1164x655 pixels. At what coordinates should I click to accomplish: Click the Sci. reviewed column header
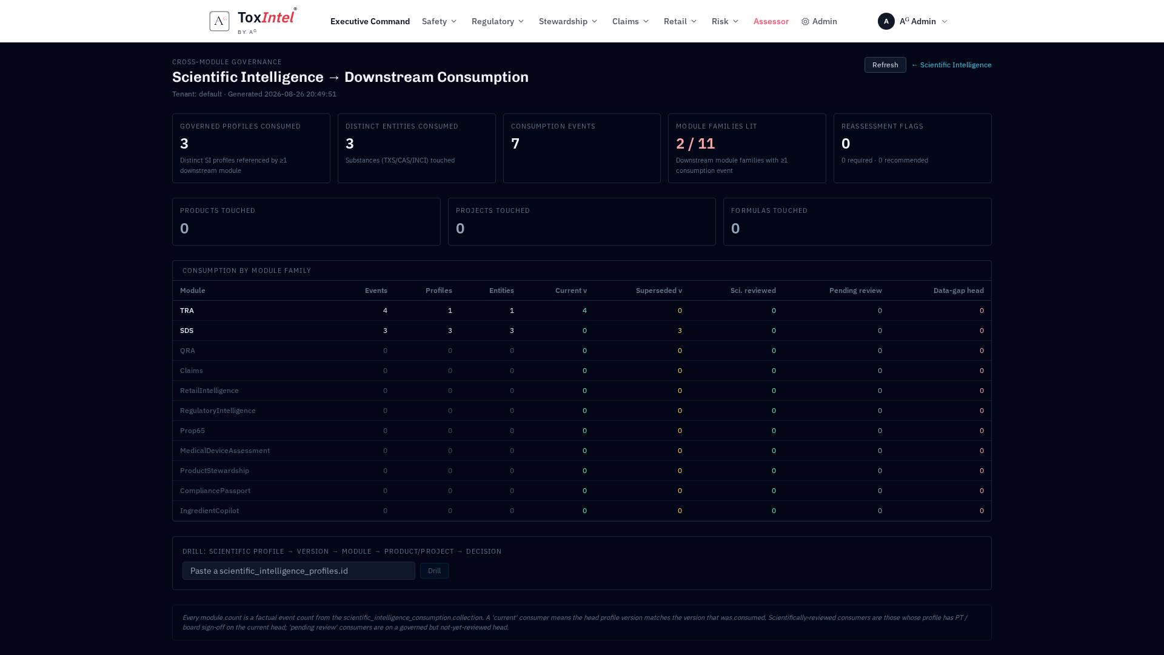(753, 291)
